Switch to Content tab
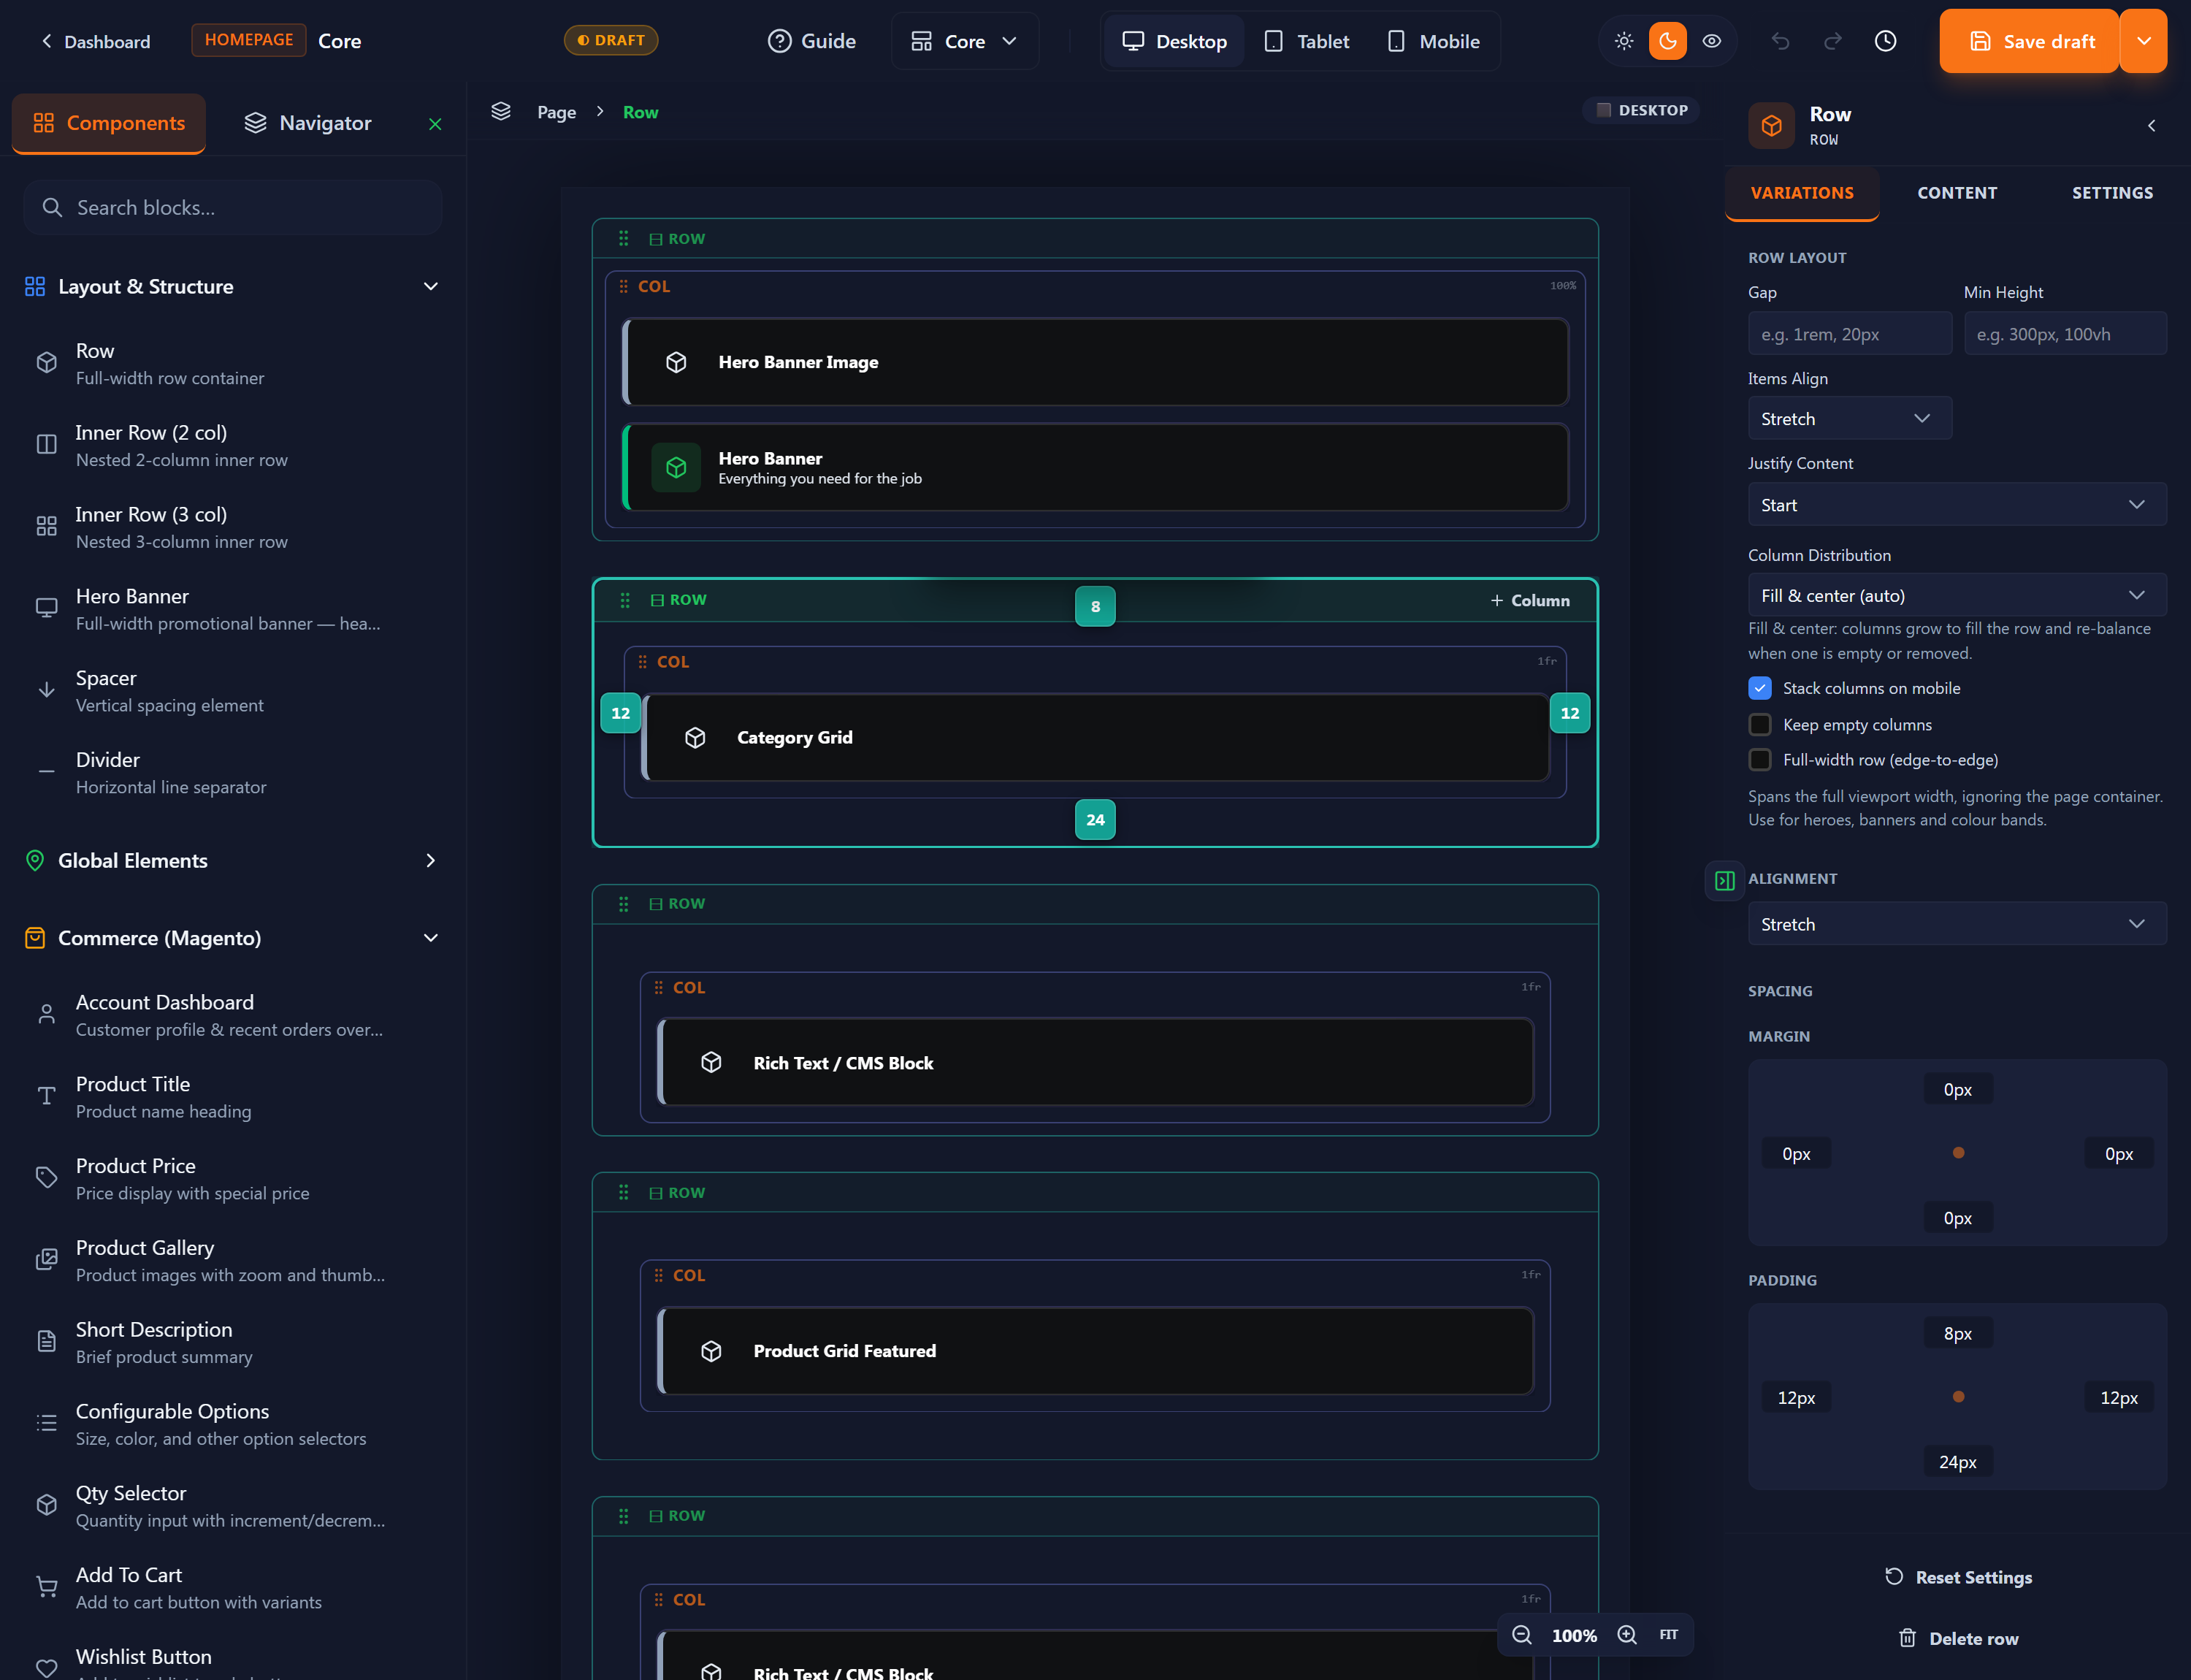Image resolution: width=2191 pixels, height=1680 pixels. coord(1957,193)
